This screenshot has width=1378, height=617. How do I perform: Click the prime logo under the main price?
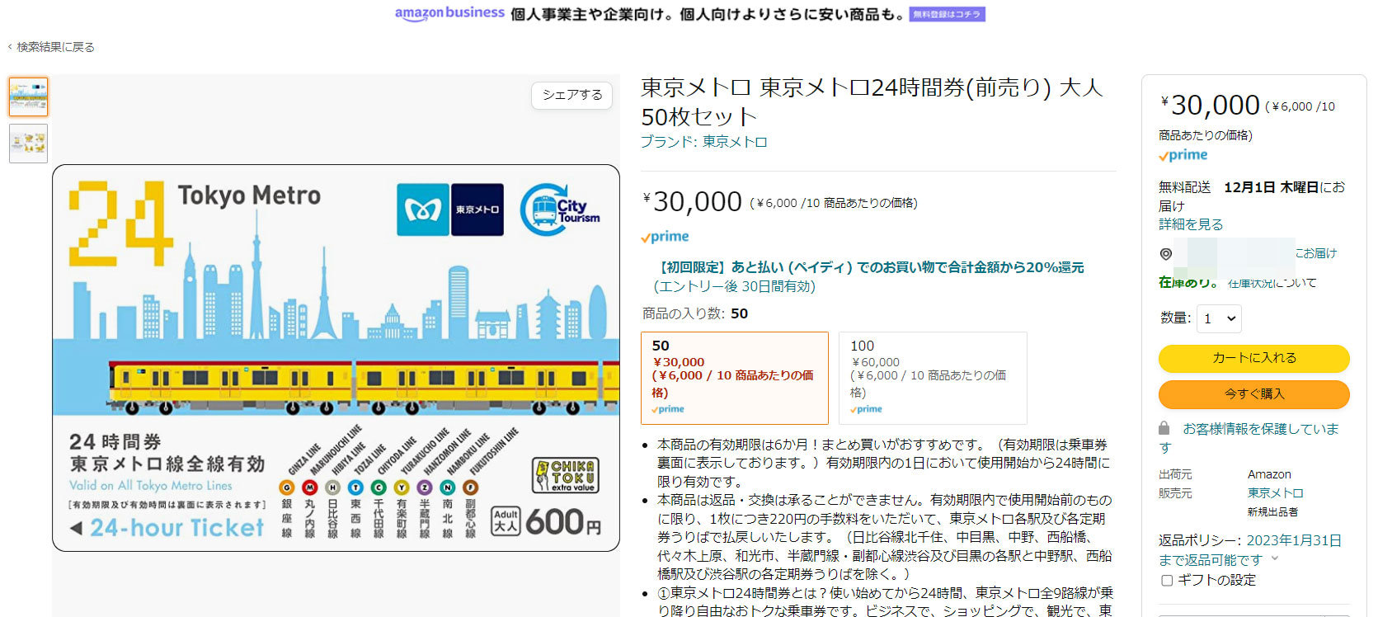[x=665, y=237]
